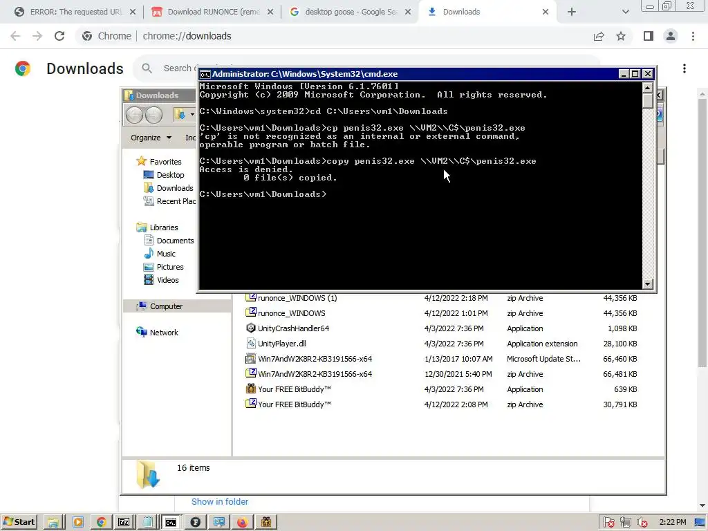Open the Pictures library
The width and height of the screenshot is (708, 531).
point(163,267)
